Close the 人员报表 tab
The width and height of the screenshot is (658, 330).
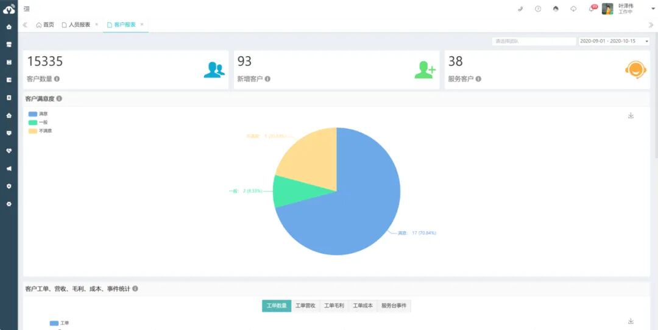(x=96, y=24)
